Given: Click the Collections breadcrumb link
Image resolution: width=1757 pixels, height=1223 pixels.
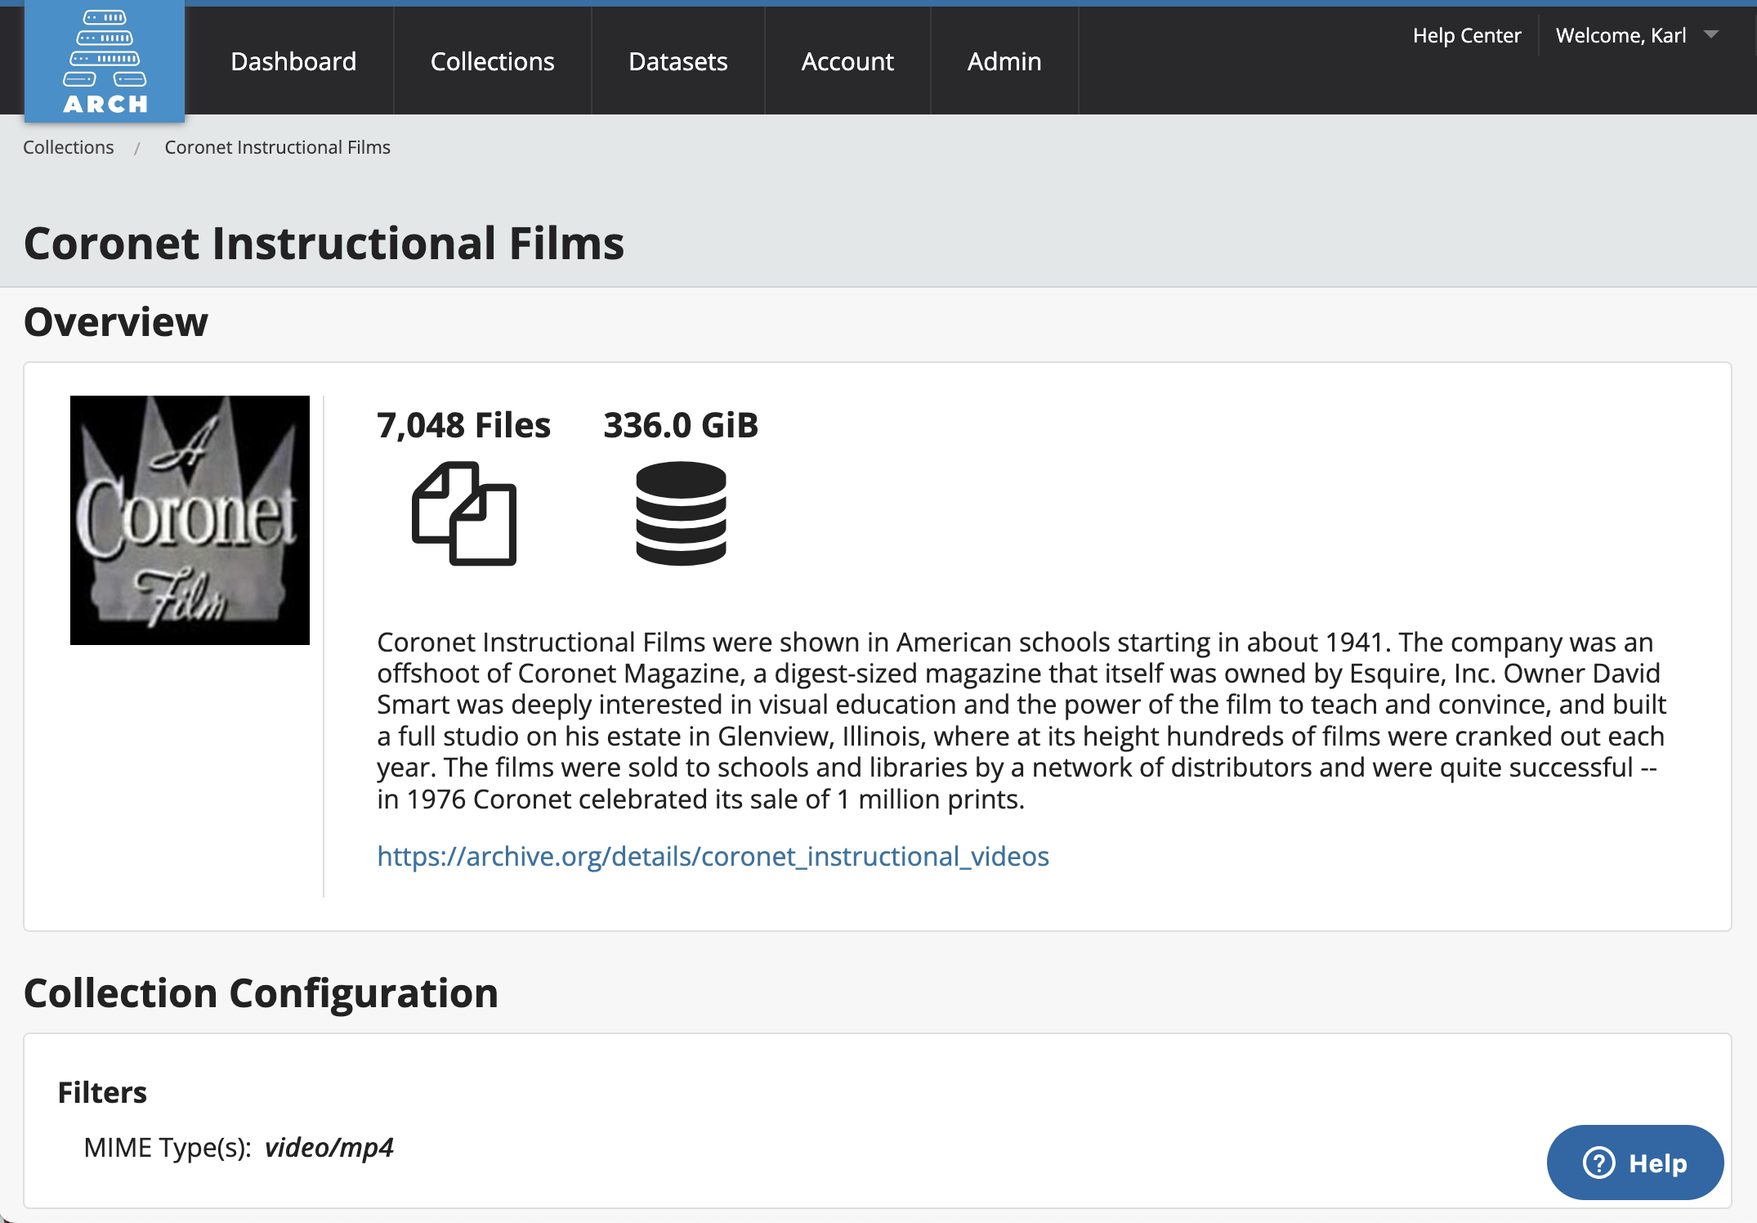Looking at the screenshot, I should coord(69,147).
